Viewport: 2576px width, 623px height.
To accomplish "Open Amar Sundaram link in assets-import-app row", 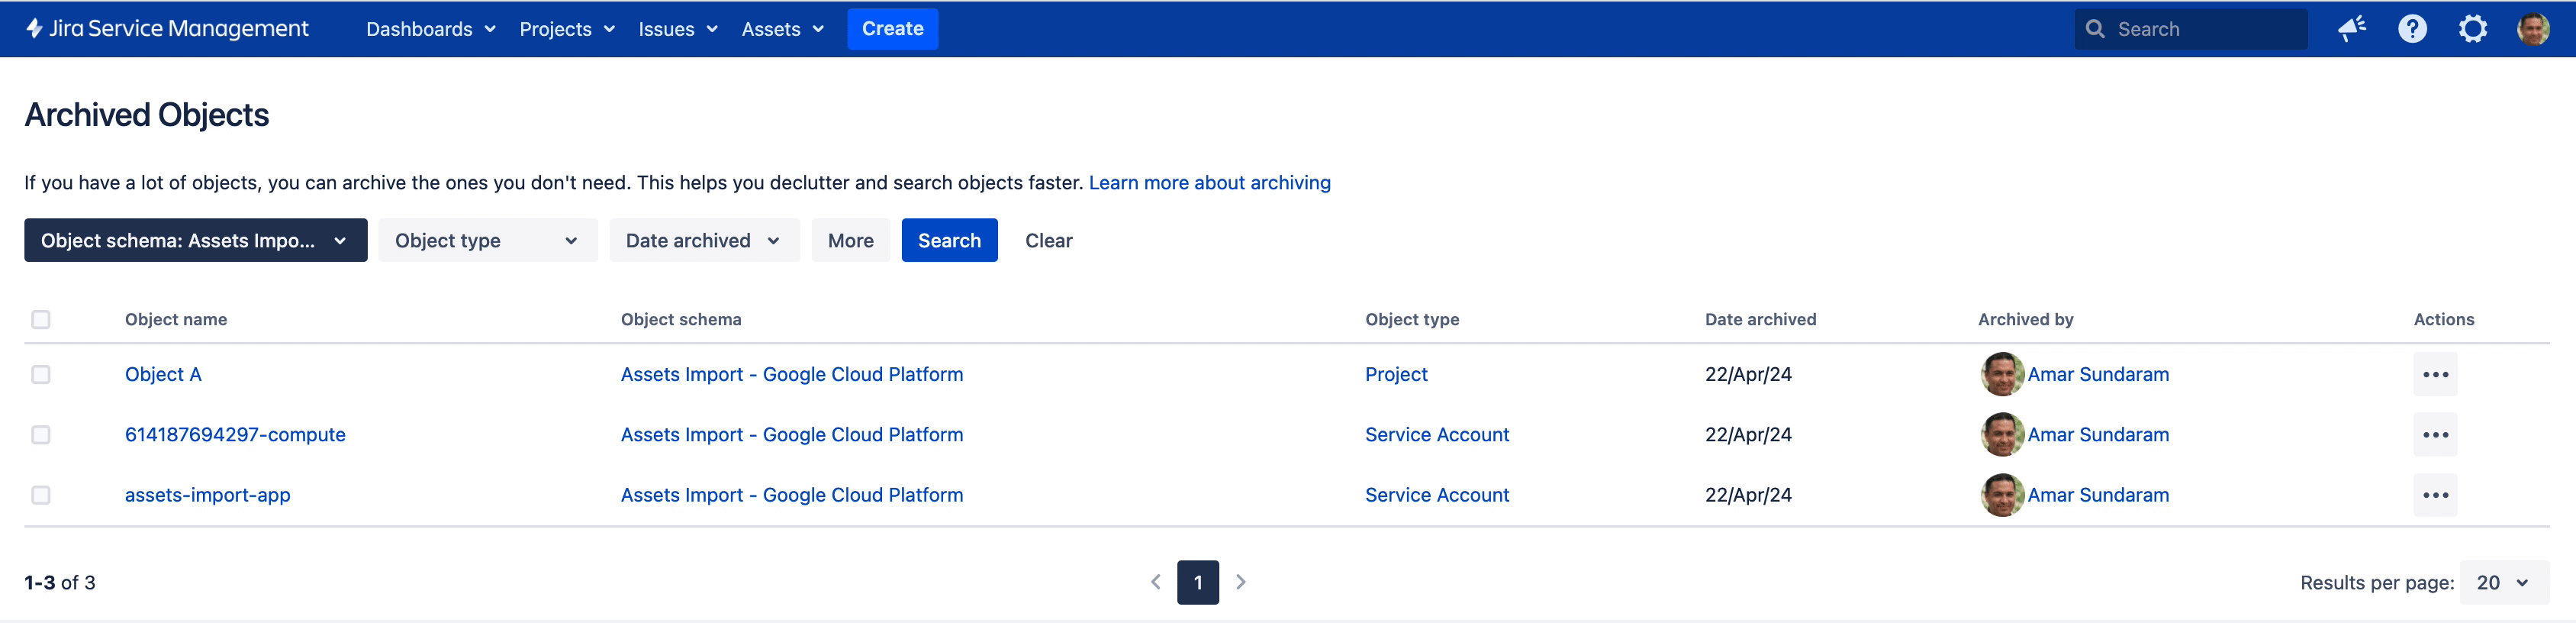I will 2098,495.
